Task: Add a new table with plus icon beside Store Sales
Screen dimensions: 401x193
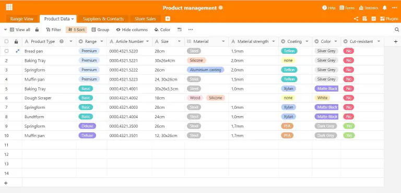Action: [x=168, y=19]
